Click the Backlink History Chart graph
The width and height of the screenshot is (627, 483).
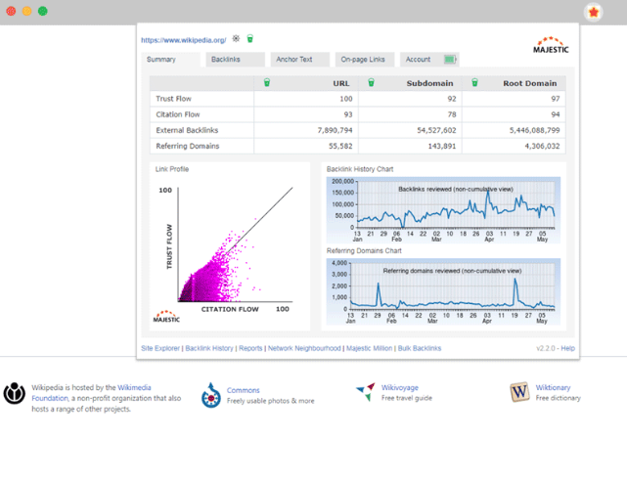click(x=443, y=210)
